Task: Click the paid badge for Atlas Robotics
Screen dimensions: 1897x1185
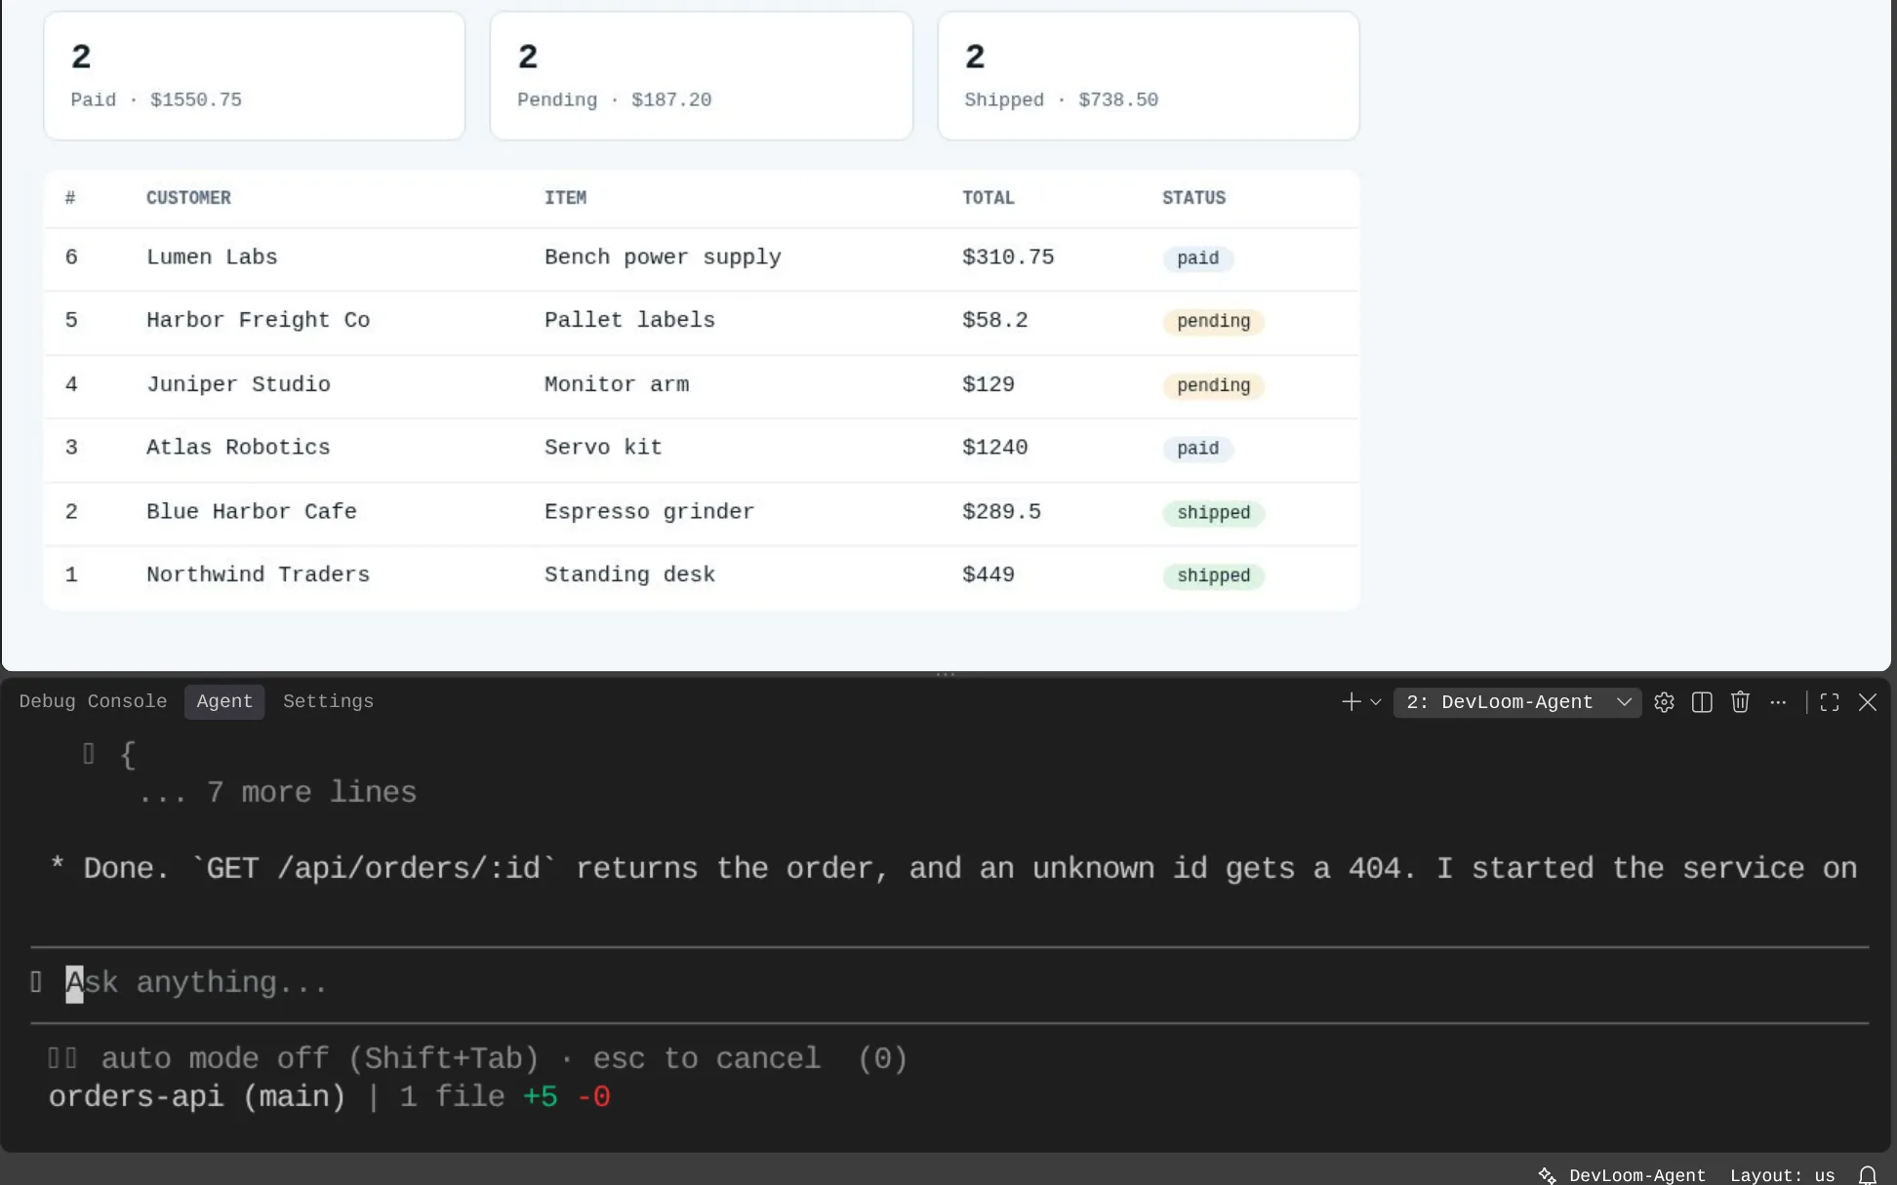Action: [1197, 449]
